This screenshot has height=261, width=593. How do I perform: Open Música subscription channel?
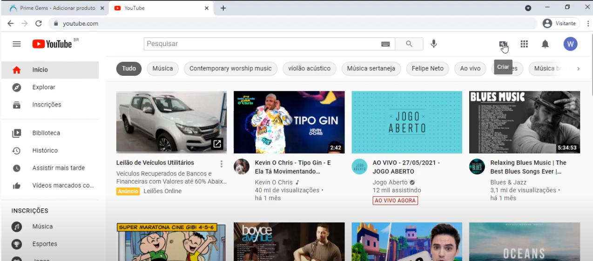tap(50, 227)
